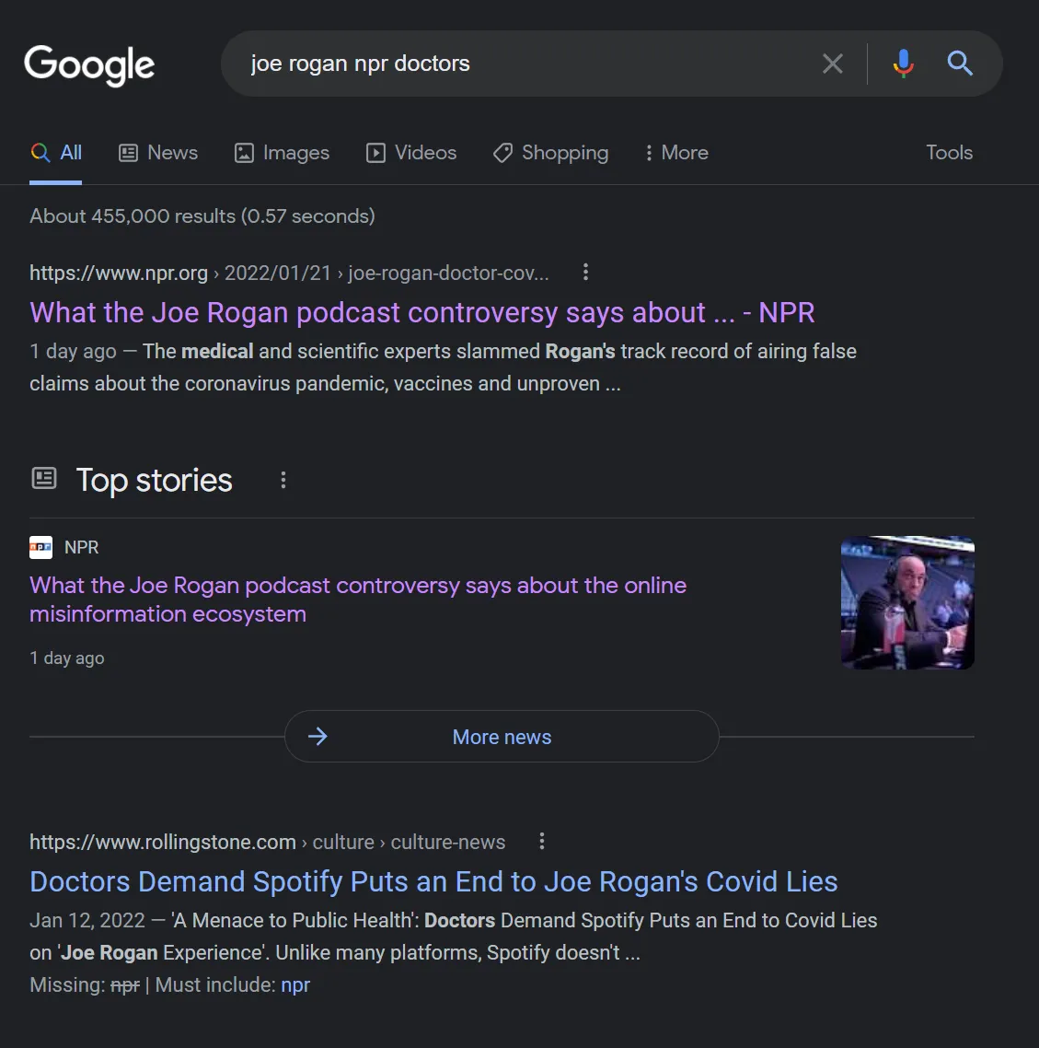Screen dimensions: 1039x1048
Task: Switch to the Images tab
Action: click(282, 153)
